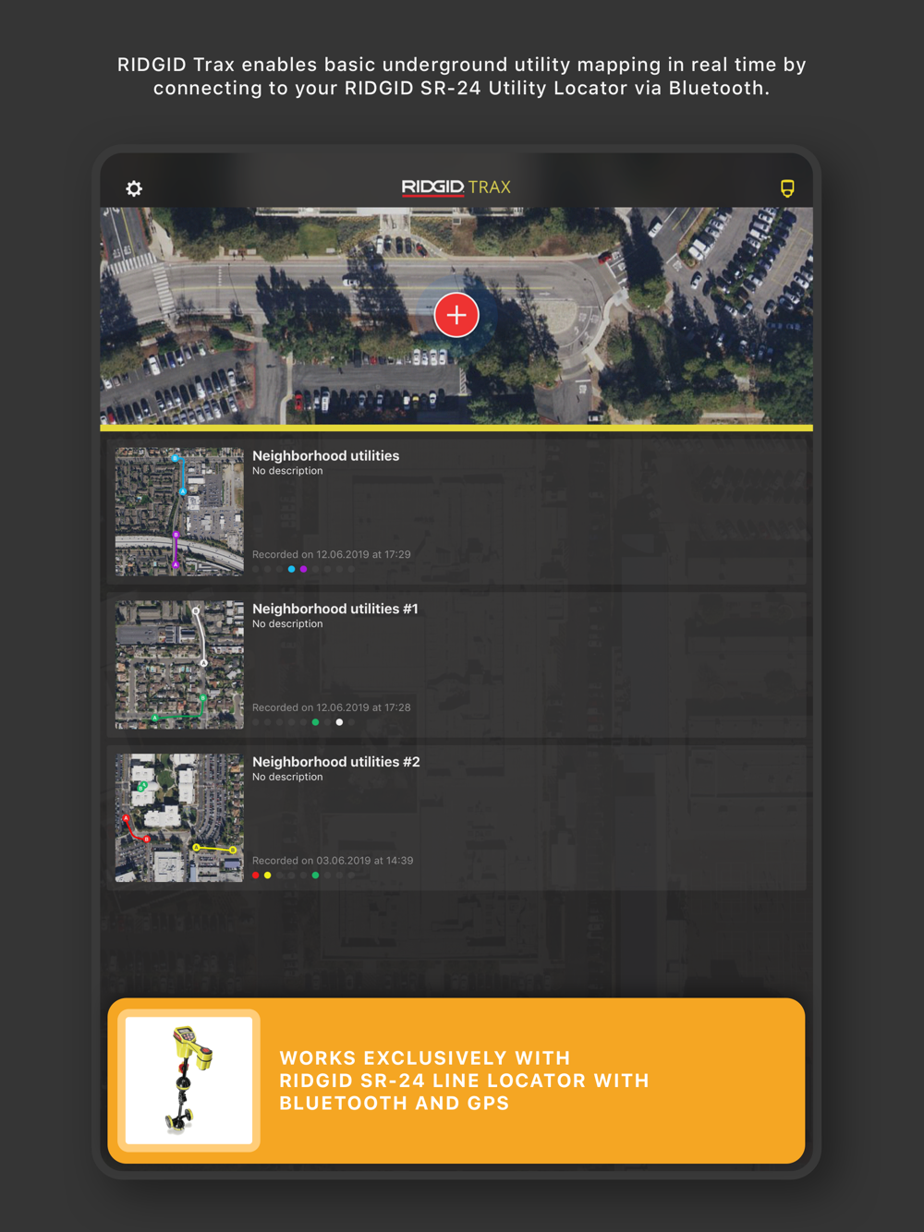
Task: Select the Neighborhood utilities #2 title
Action: coord(336,762)
